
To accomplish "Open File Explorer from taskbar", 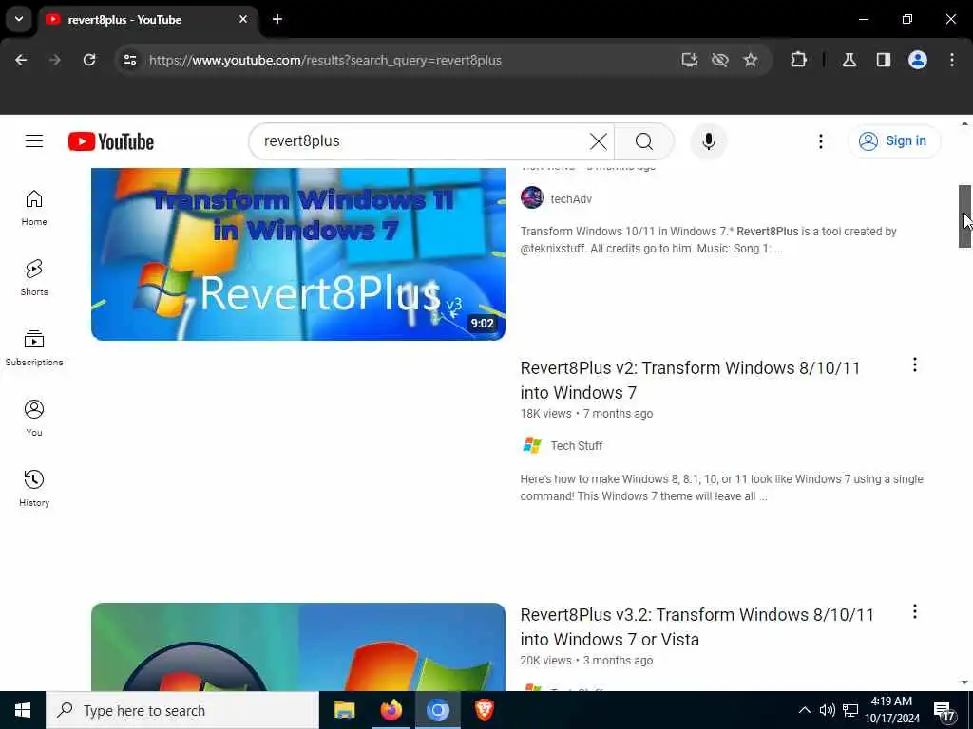I will pyautogui.click(x=344, y=710).
